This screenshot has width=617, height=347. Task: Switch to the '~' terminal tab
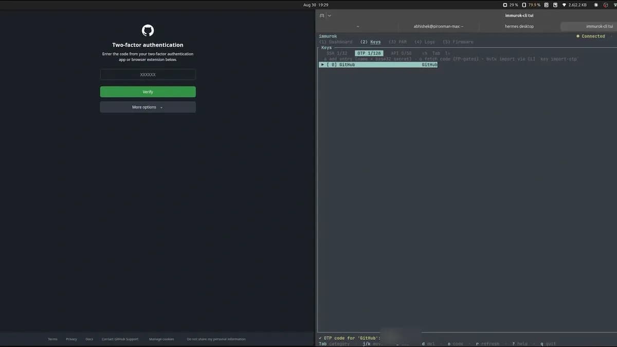click(x=358, y=26)
